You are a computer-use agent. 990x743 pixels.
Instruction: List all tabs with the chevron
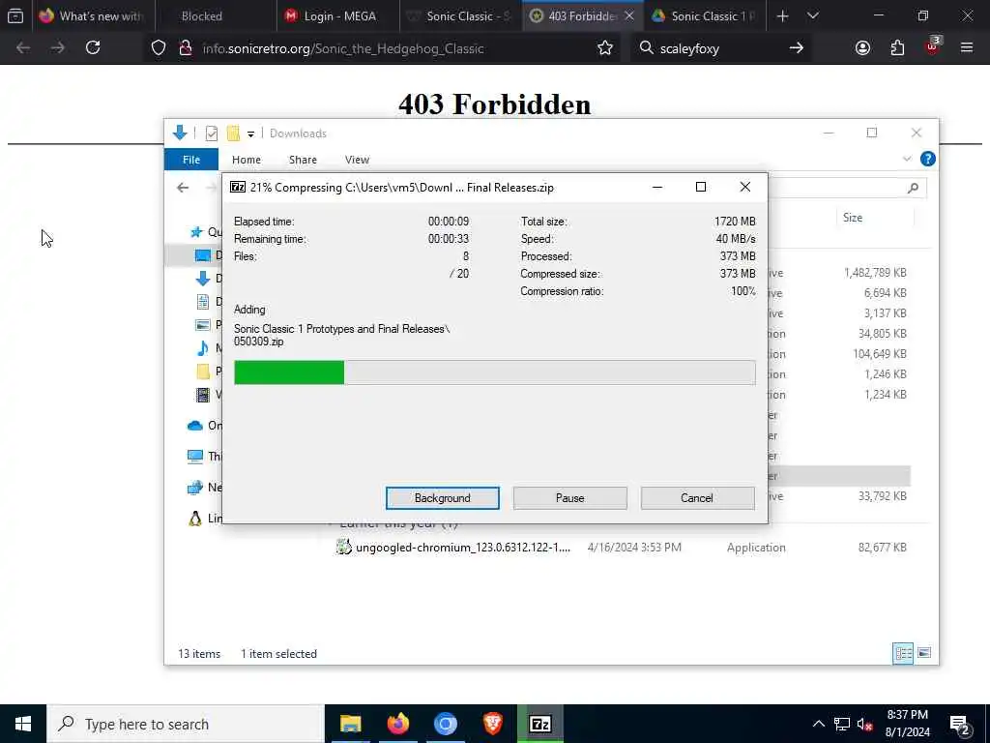[x=812, y=15]
